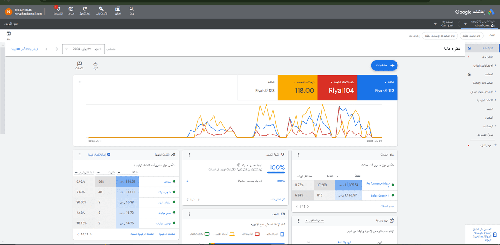Open Change history in the side menu
The image size is (500, 245).
pyautogui.click(x=485, y=135)
